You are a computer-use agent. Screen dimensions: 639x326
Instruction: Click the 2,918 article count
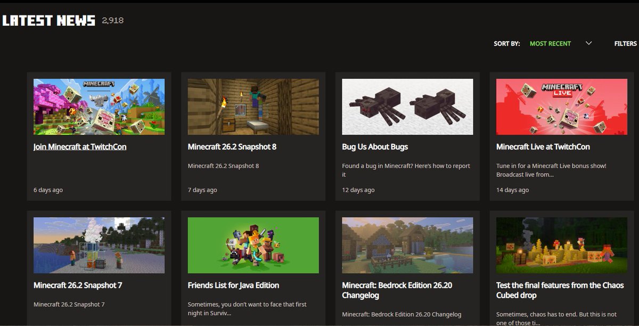[112, 21]
